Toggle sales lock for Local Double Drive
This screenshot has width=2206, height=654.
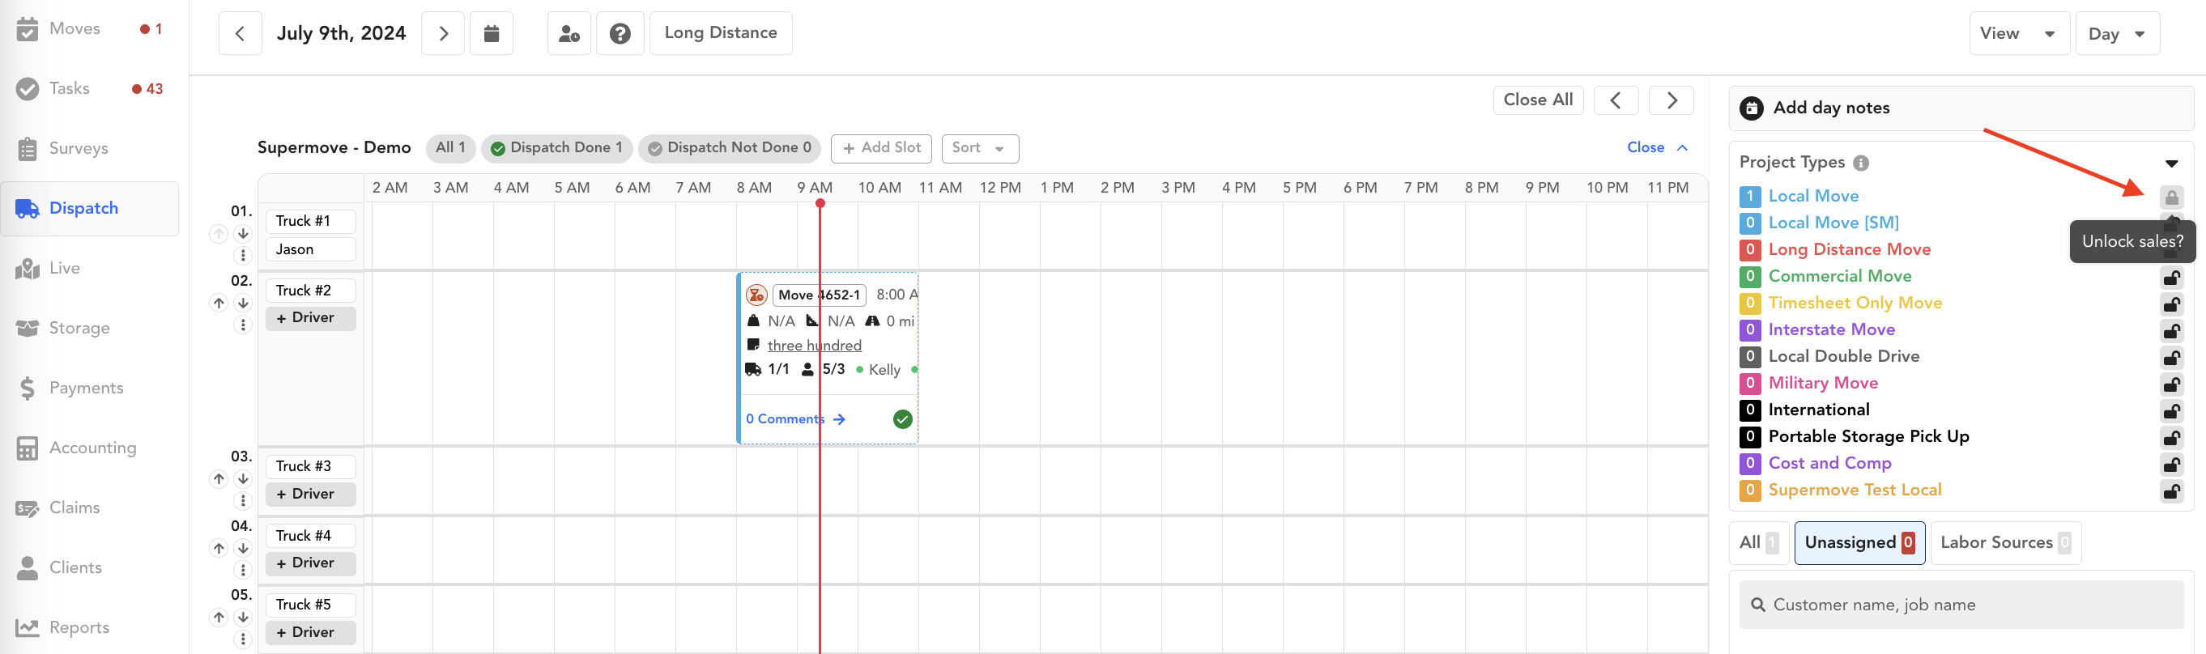pos(2171,357)
